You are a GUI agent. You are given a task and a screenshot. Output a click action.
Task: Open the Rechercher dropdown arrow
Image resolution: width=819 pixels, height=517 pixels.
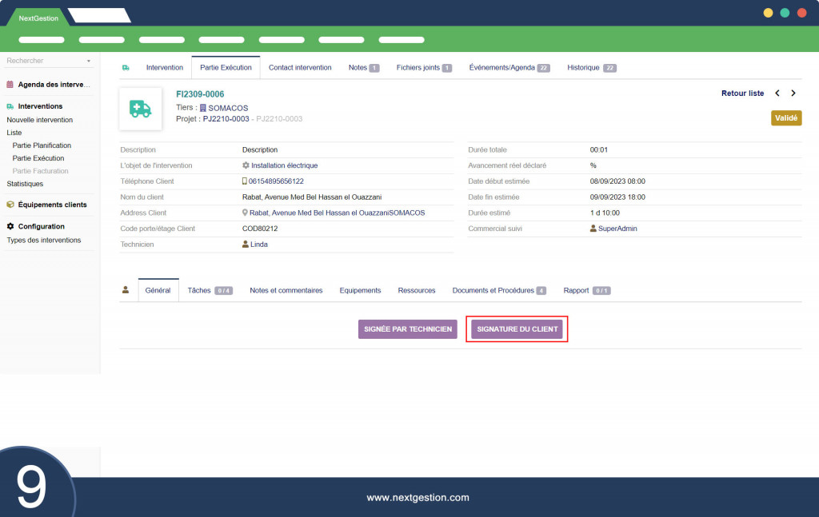point(89,61)
